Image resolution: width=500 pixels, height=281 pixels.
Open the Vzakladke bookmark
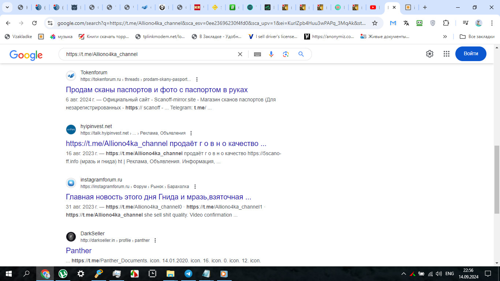pos(18,37)
